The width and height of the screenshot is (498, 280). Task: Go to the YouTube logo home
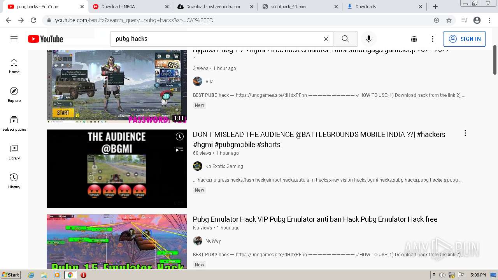coord(46,39)
